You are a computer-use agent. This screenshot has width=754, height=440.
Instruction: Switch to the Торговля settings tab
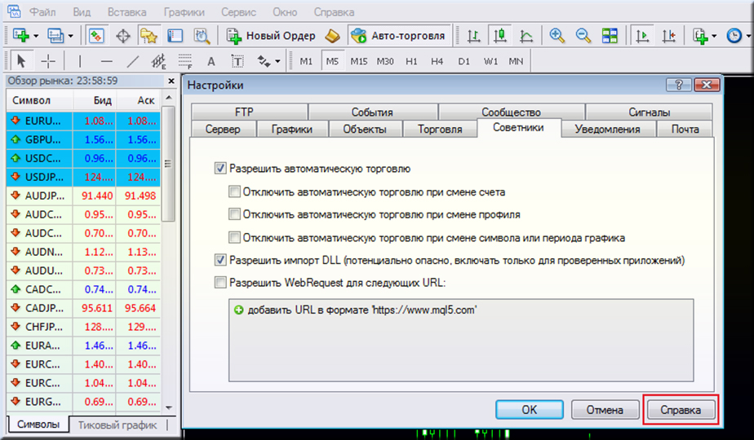click(440, 129)
